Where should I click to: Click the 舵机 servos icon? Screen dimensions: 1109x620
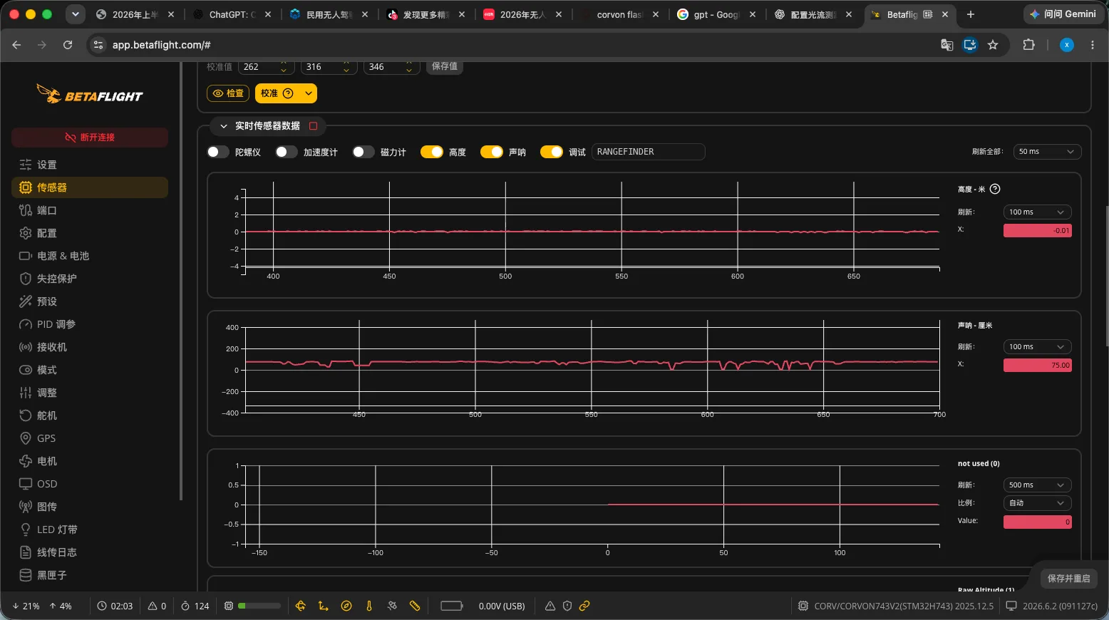coord(26,415)
